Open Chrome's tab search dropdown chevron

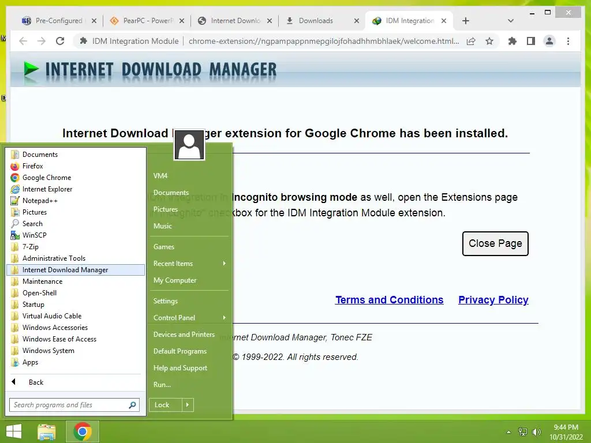510,21
